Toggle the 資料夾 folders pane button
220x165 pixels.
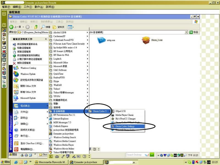[59, 27]
